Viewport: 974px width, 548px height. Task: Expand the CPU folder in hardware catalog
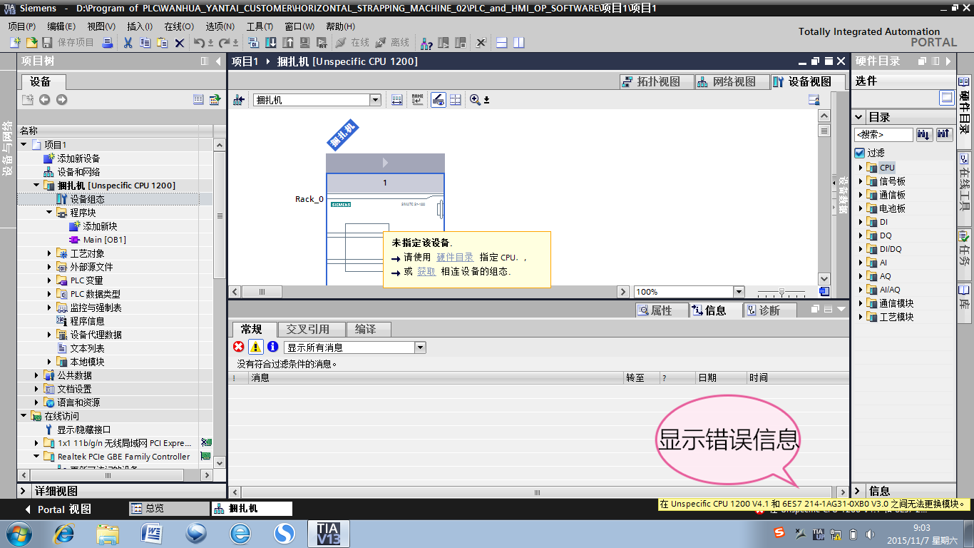click(861, 168)
